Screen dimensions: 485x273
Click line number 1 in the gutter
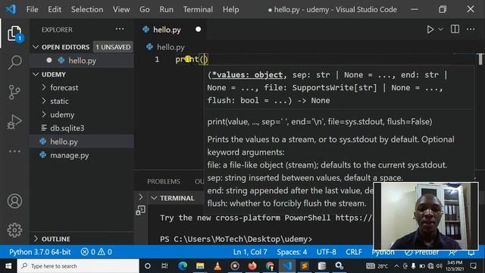pyautogui.click(x=157, y=59)
